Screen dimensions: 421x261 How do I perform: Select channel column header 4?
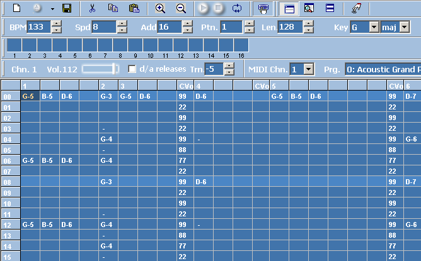pos(204,86)
